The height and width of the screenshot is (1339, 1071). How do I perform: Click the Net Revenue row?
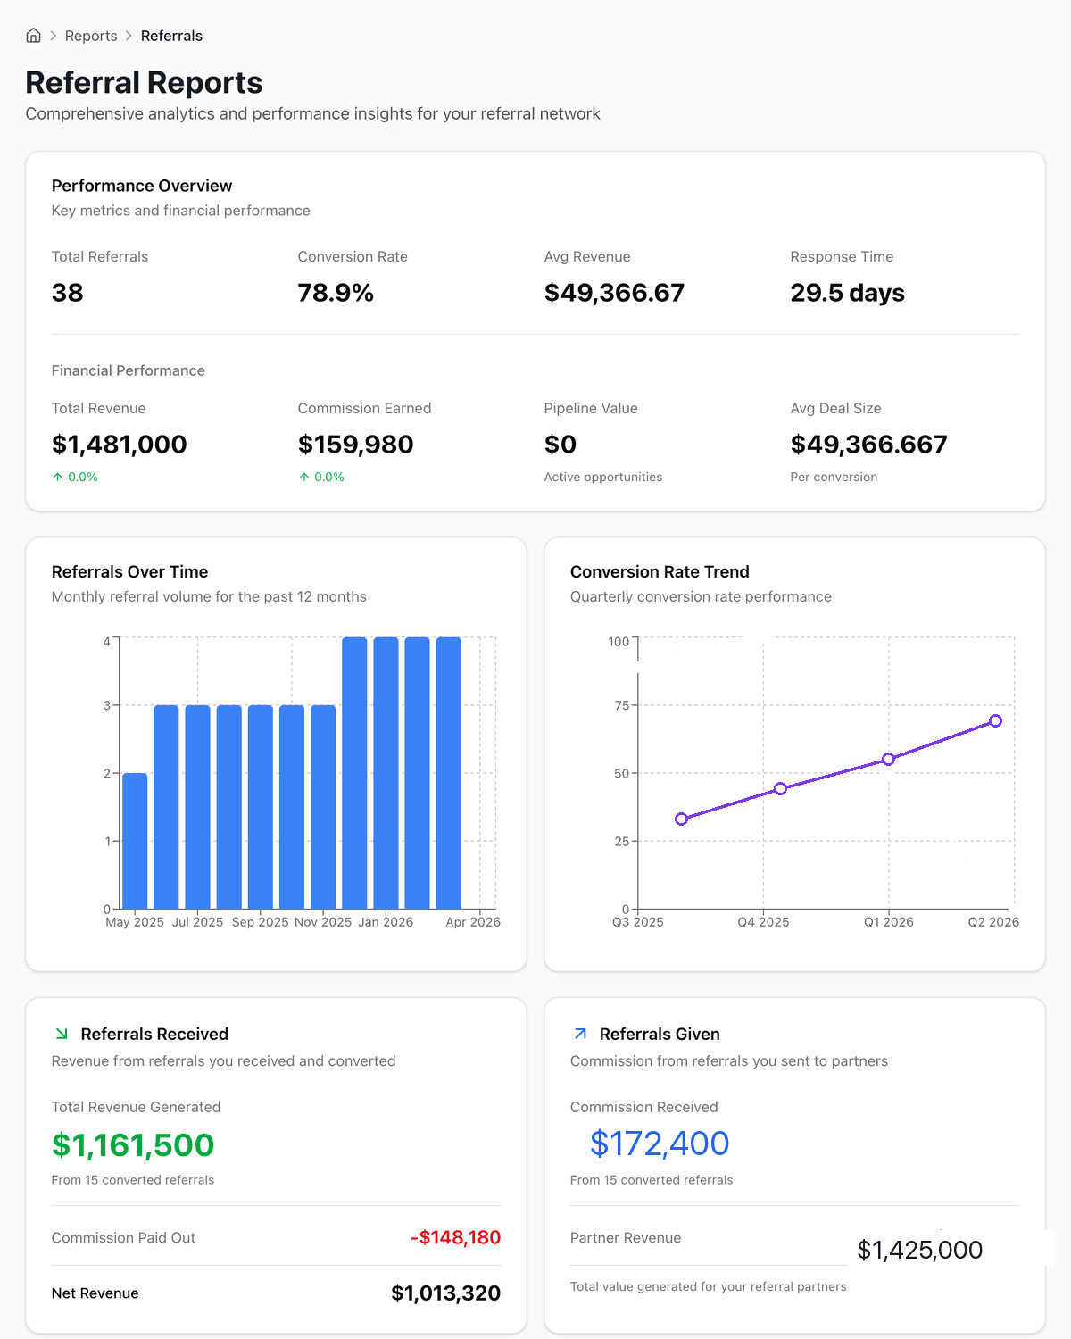coord(275,1293)
